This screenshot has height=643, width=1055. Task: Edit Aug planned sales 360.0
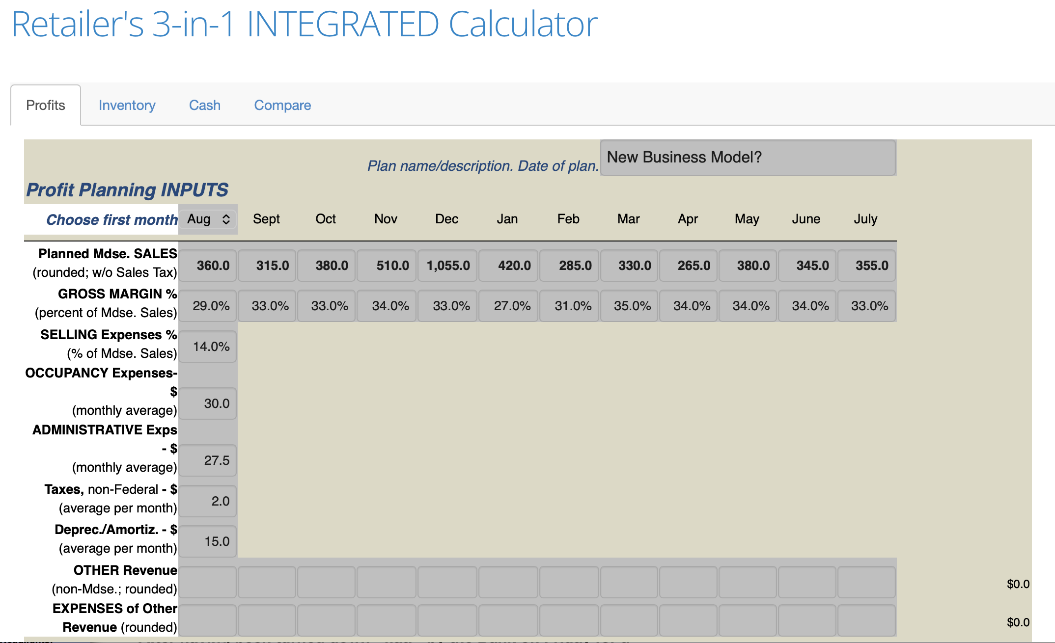208,266
